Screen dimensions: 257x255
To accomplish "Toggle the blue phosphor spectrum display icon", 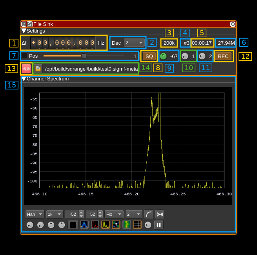I will click(x=84, y=225).
